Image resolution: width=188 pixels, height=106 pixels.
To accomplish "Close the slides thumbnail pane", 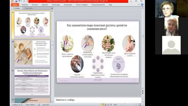I will tap(52, 8).
